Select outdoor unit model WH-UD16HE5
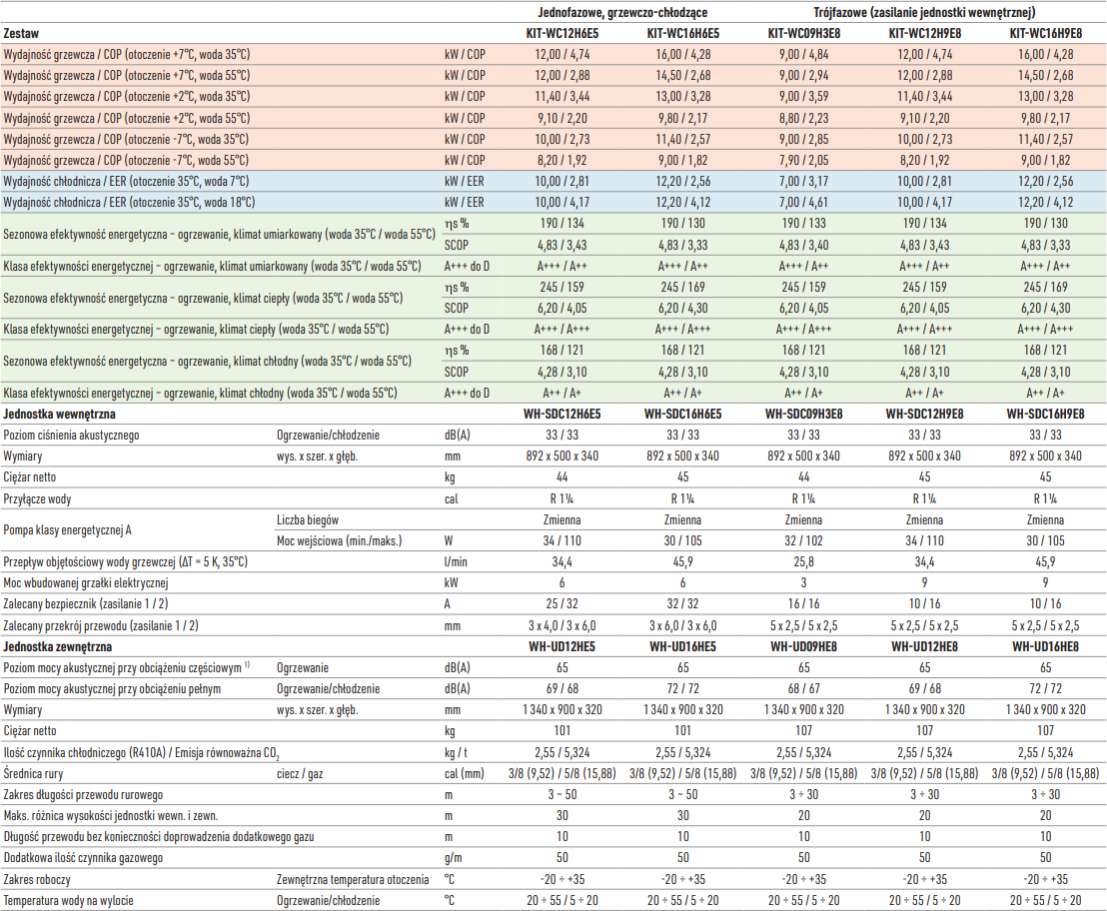The width and height of the screenshot is (1107, 911). pyautogui.click(x=682, y=647)
